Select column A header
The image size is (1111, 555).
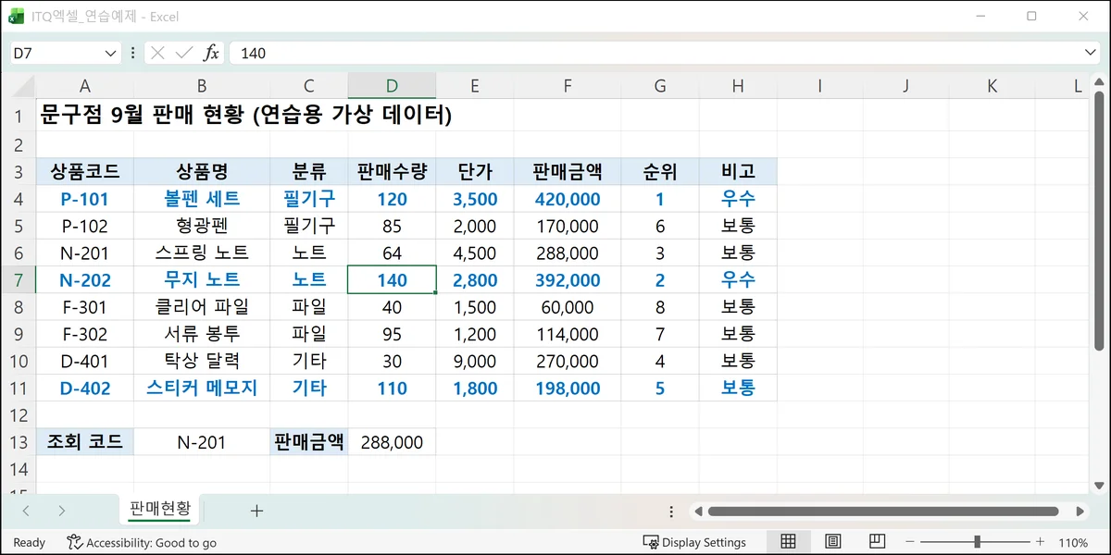(x=84, y=86)
